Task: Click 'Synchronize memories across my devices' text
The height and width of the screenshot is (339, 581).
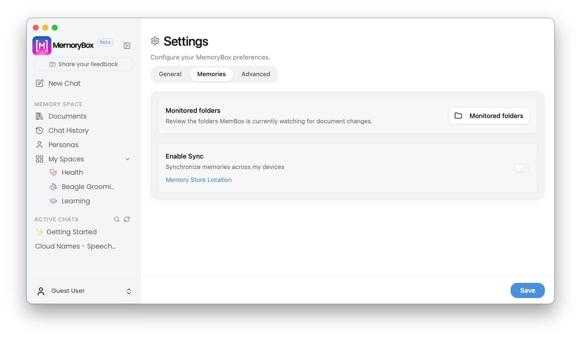Action: click(225, 167)
